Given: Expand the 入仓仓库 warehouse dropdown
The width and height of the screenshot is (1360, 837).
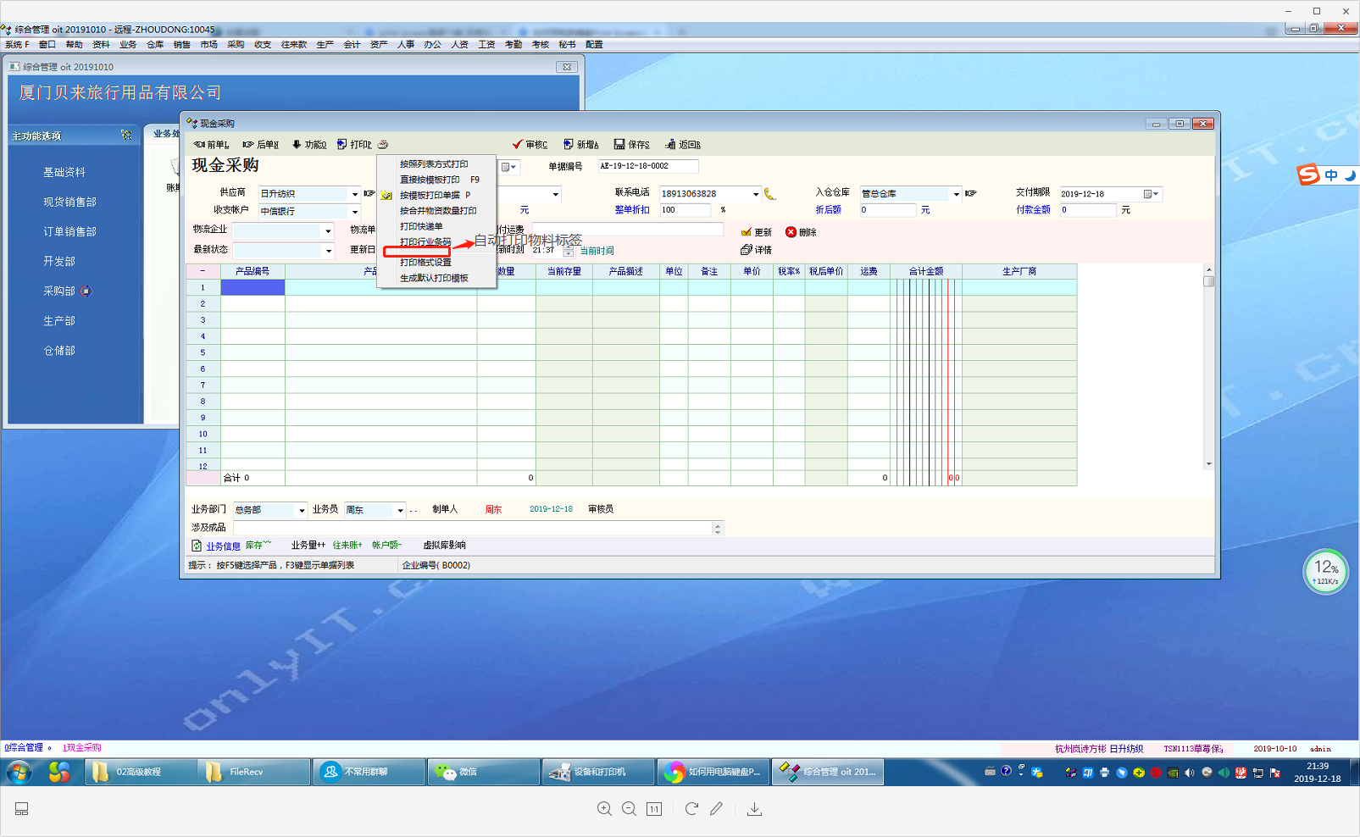Looking at the screenshot, I should coord(956,194).
